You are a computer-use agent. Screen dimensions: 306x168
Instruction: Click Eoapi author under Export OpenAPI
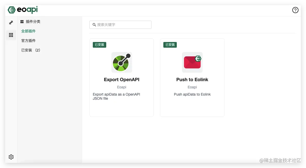coord(121,87)
